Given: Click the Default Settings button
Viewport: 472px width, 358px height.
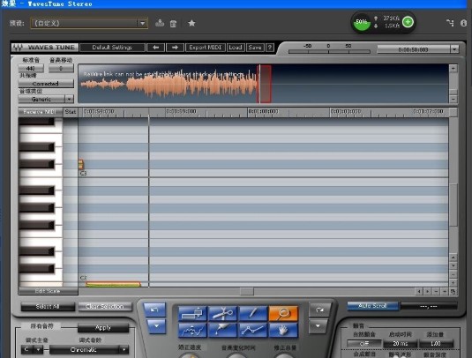Looking at the screenshot, I should (x=112, y=48).
